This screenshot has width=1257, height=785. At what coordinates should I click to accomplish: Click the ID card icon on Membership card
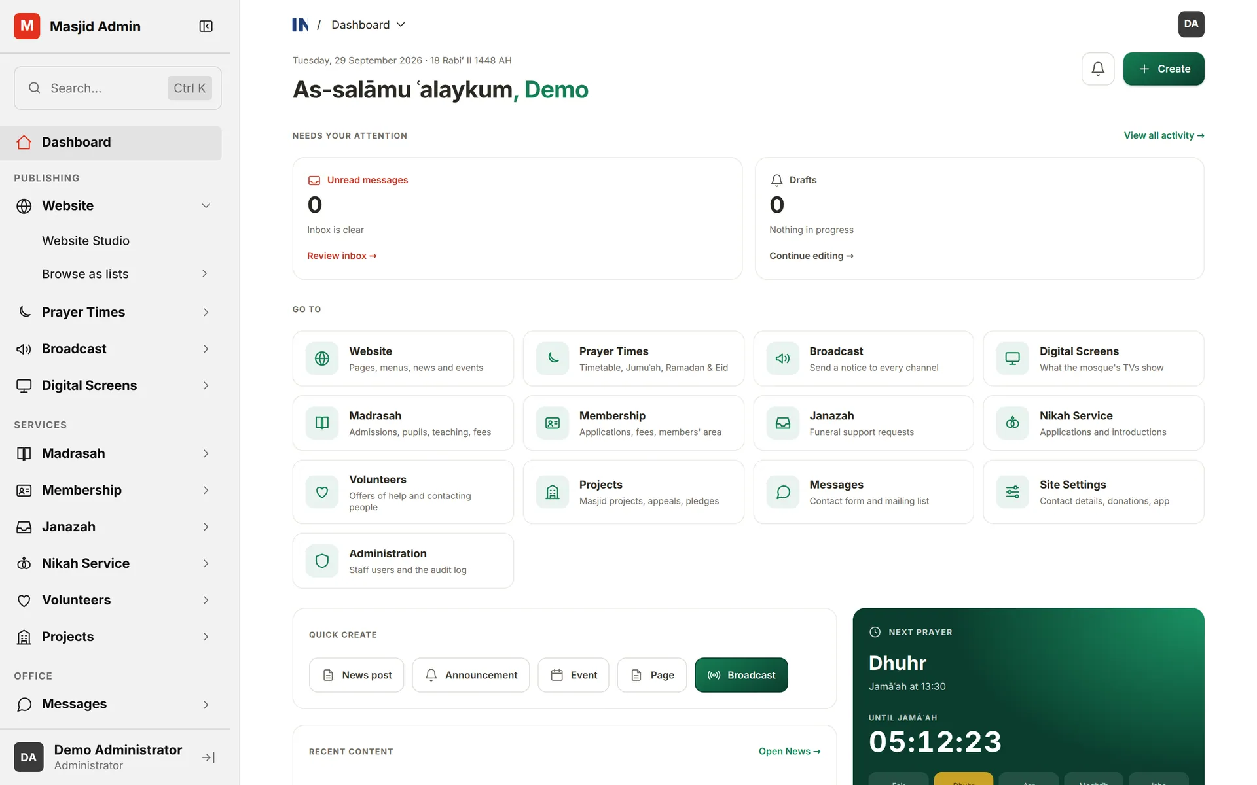[x=553, y=423]
